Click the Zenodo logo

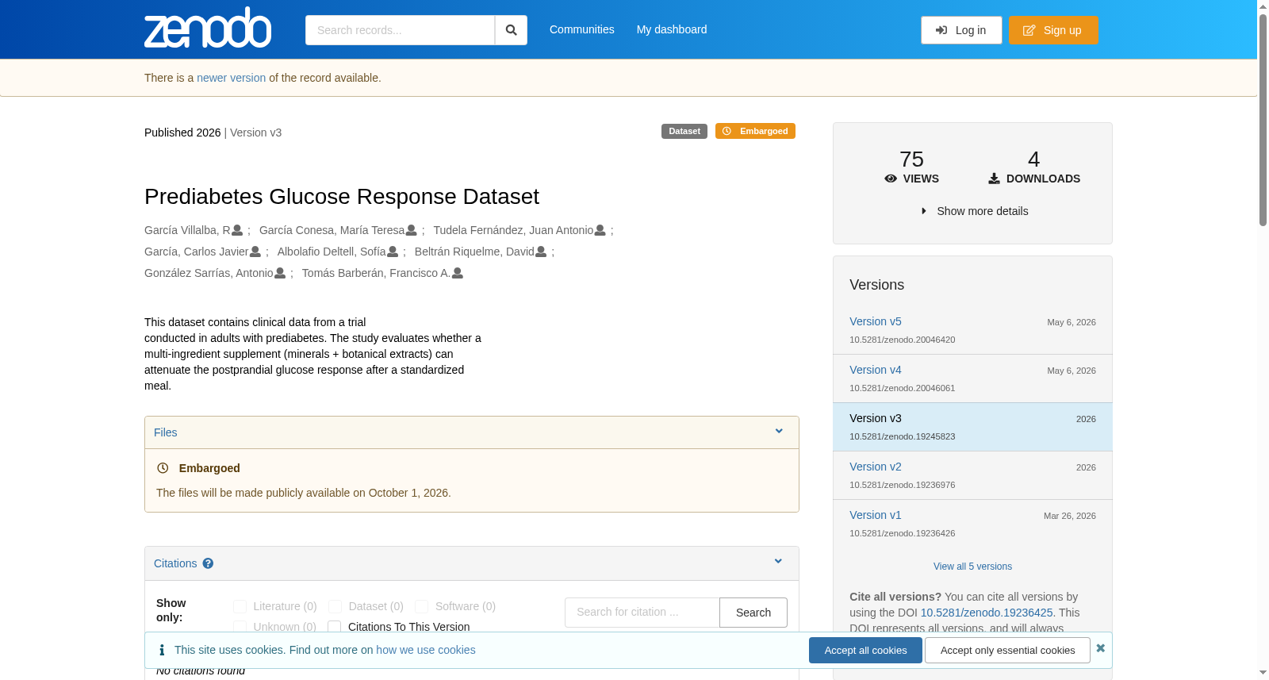point(208,28)
